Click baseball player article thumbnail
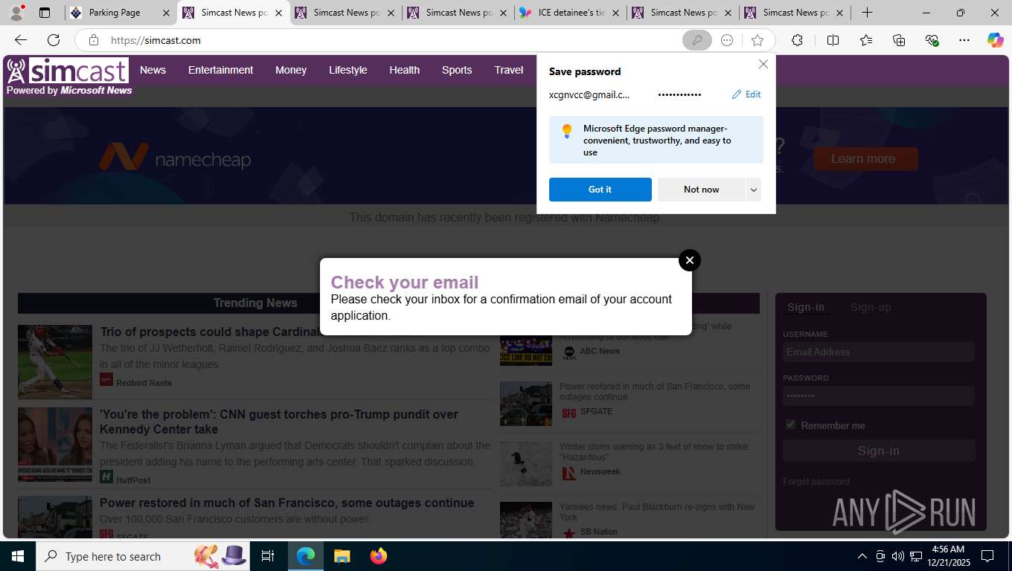Screen dimensions: 1012x571 pos(55,362)
